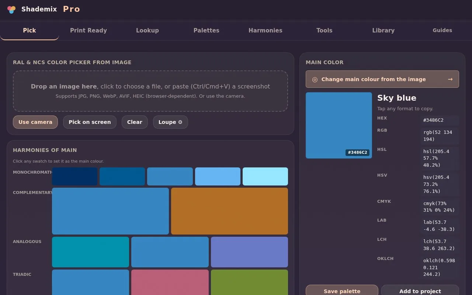Click the large Sky blue main colour swatch

[339, 125]
